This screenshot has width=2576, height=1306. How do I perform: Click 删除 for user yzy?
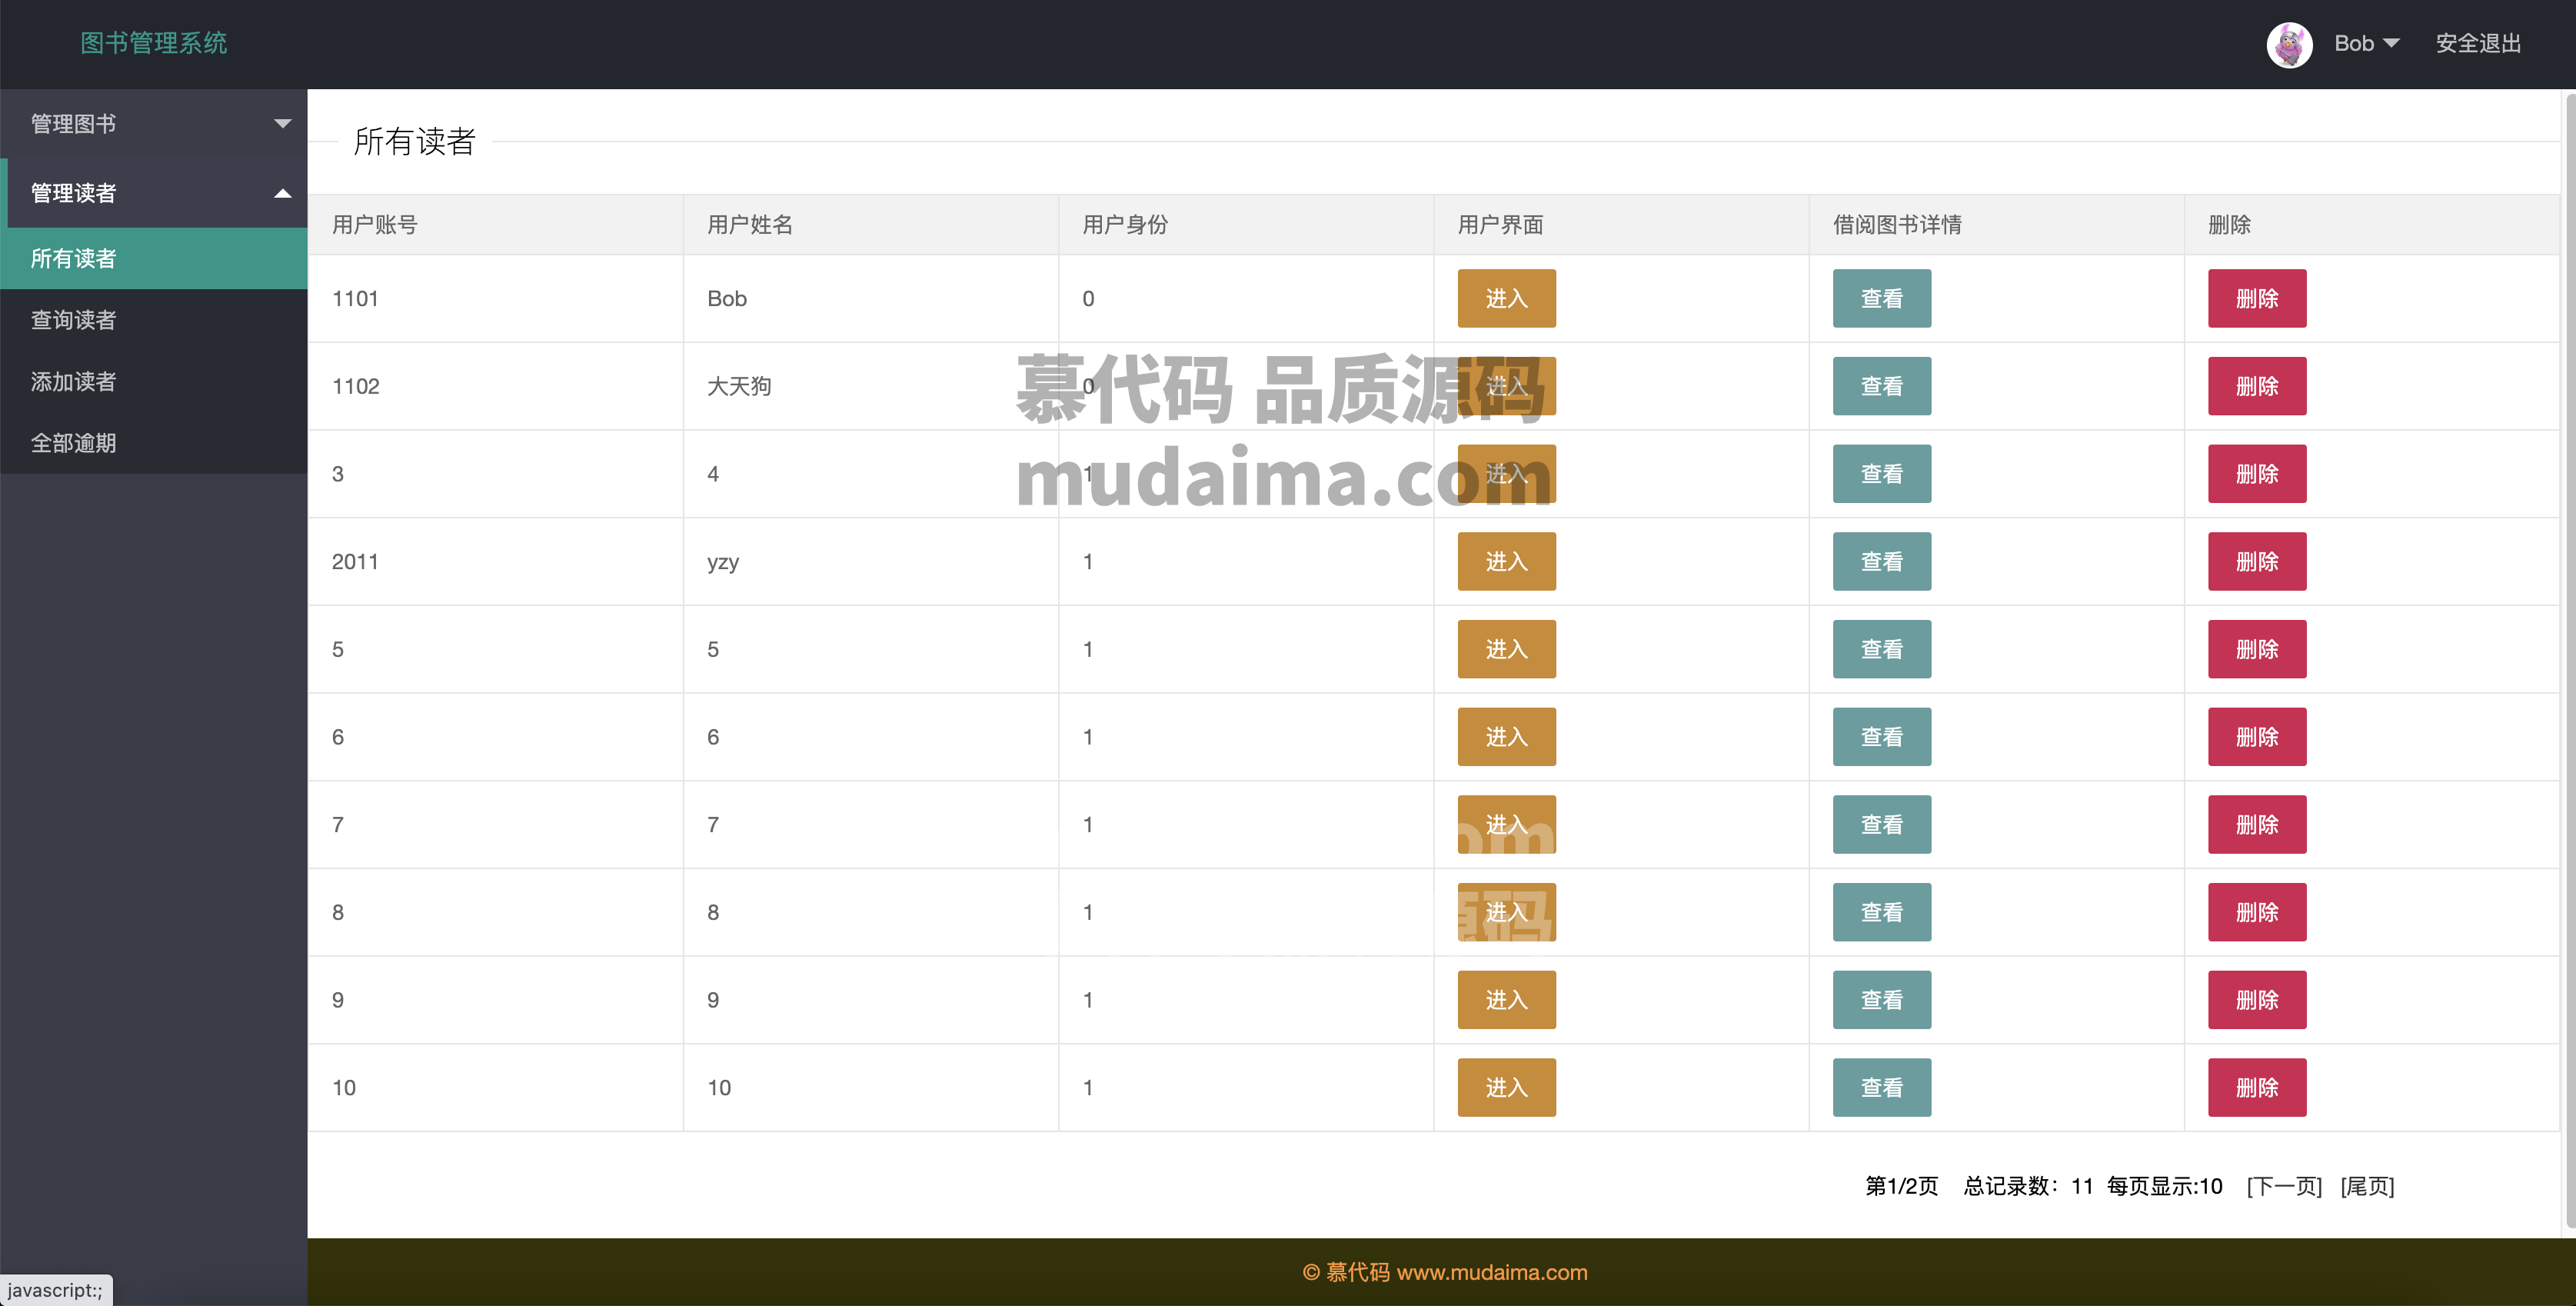2257,561
